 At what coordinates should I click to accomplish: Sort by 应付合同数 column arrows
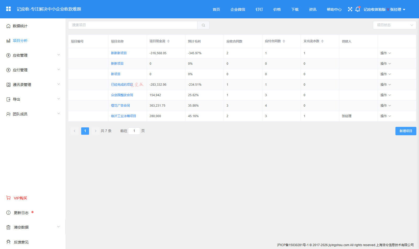point(284,41)
